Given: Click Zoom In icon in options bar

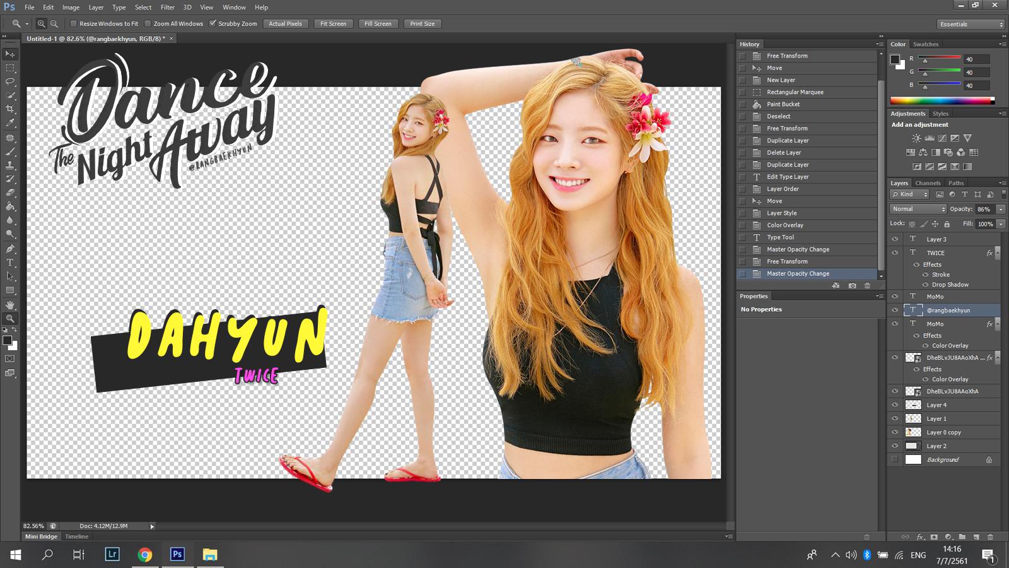Looking at the screenshot, I should coord(41,24).
